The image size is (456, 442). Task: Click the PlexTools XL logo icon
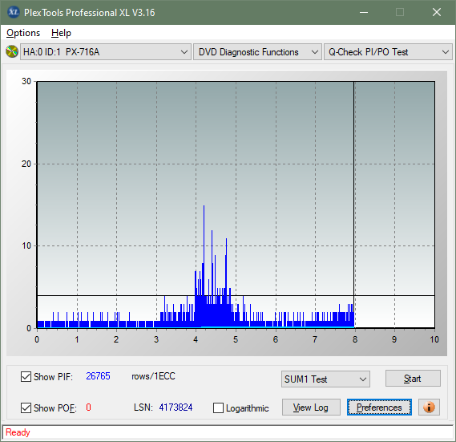coord(13,12)
